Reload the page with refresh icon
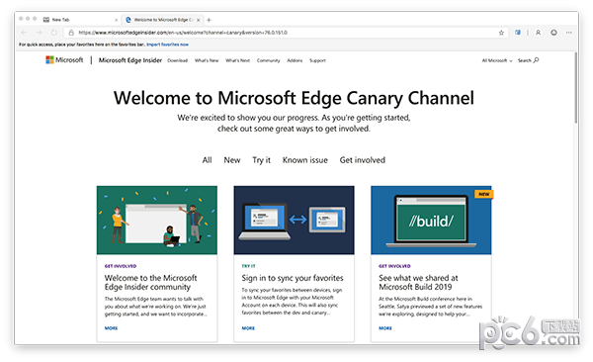This screenshot has width=593, height=362. [x=54, y=33]
